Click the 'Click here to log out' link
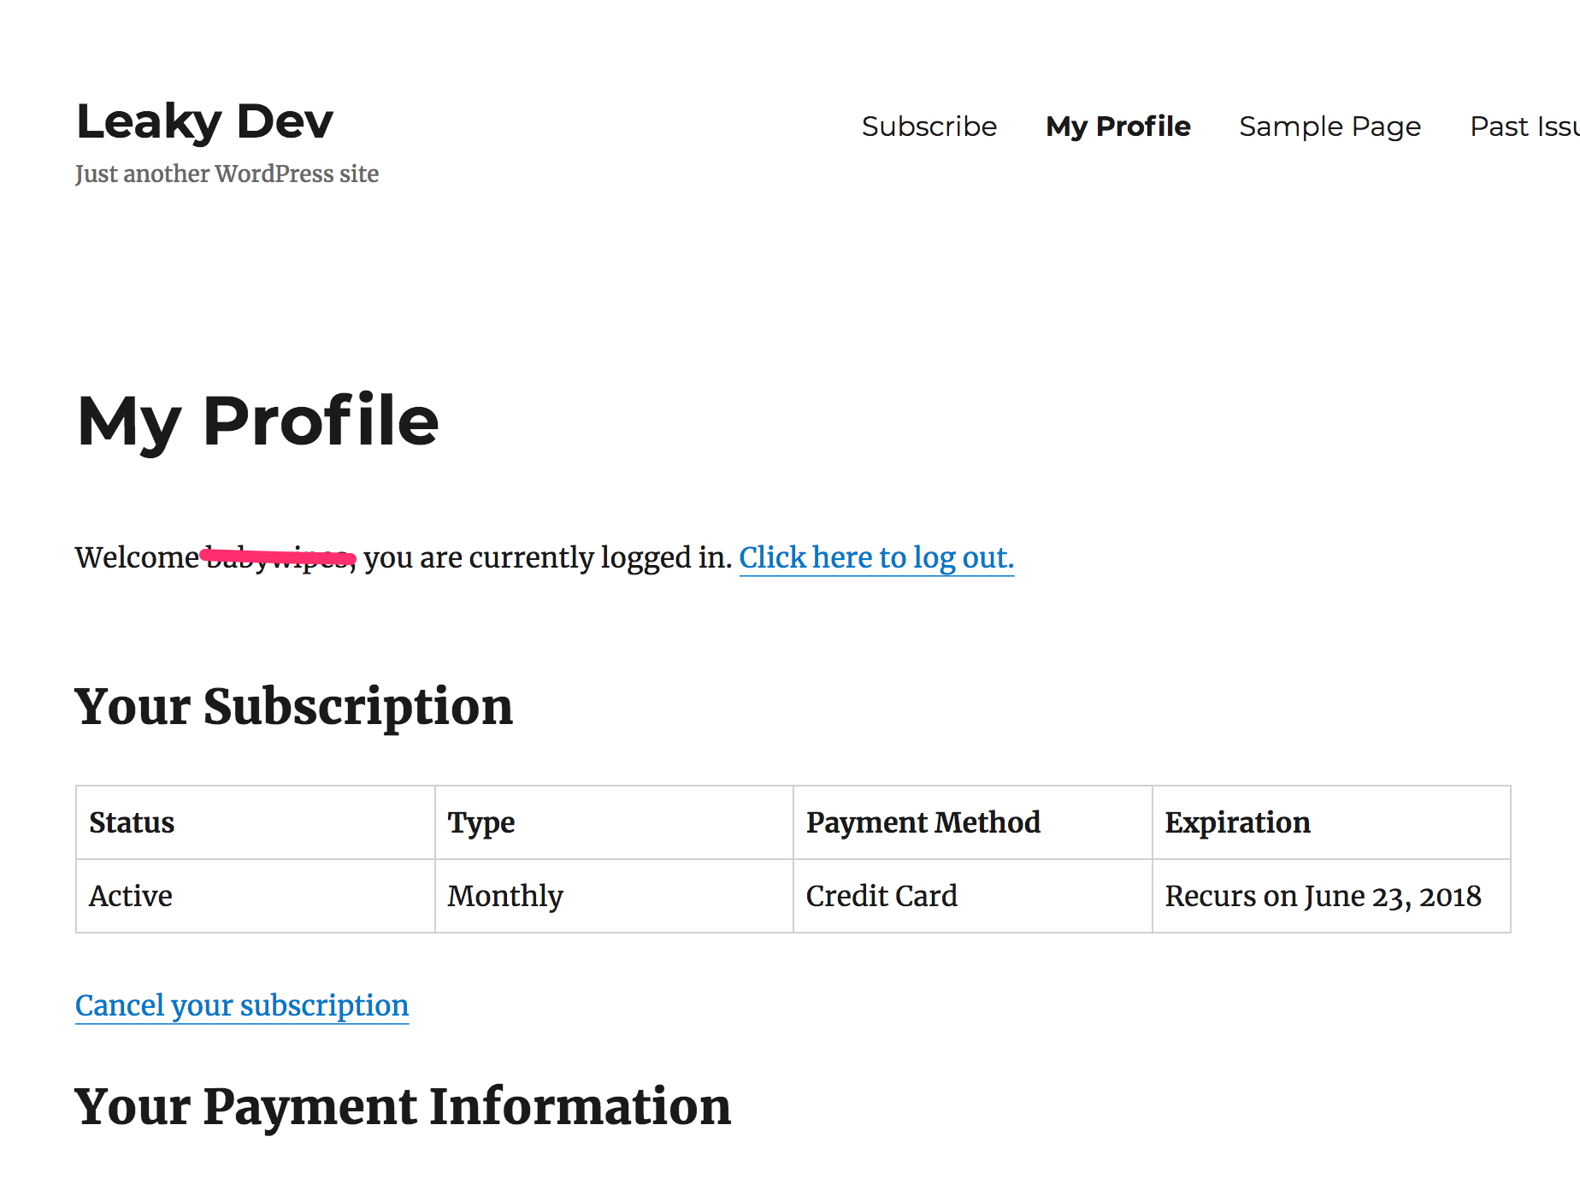Viewport: 1580px width, 1178px height. [x=875, y=557]
